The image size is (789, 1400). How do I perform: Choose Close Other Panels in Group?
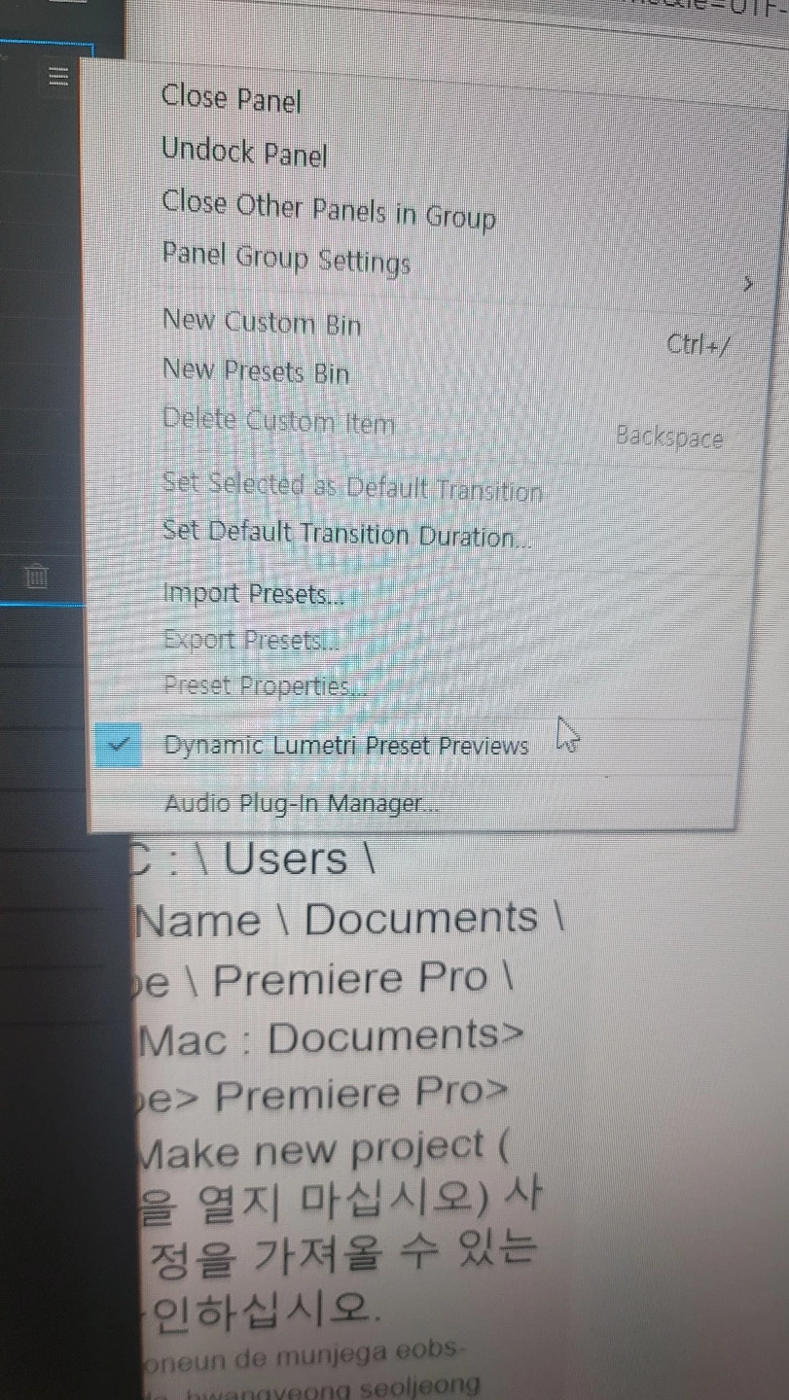[x=329, y=209]
